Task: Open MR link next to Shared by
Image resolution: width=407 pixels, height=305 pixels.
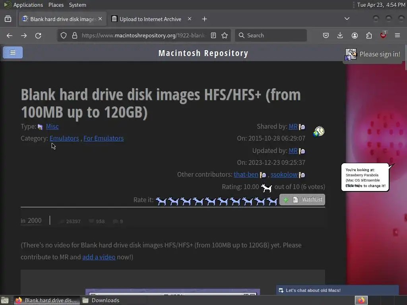Action: 293,126
